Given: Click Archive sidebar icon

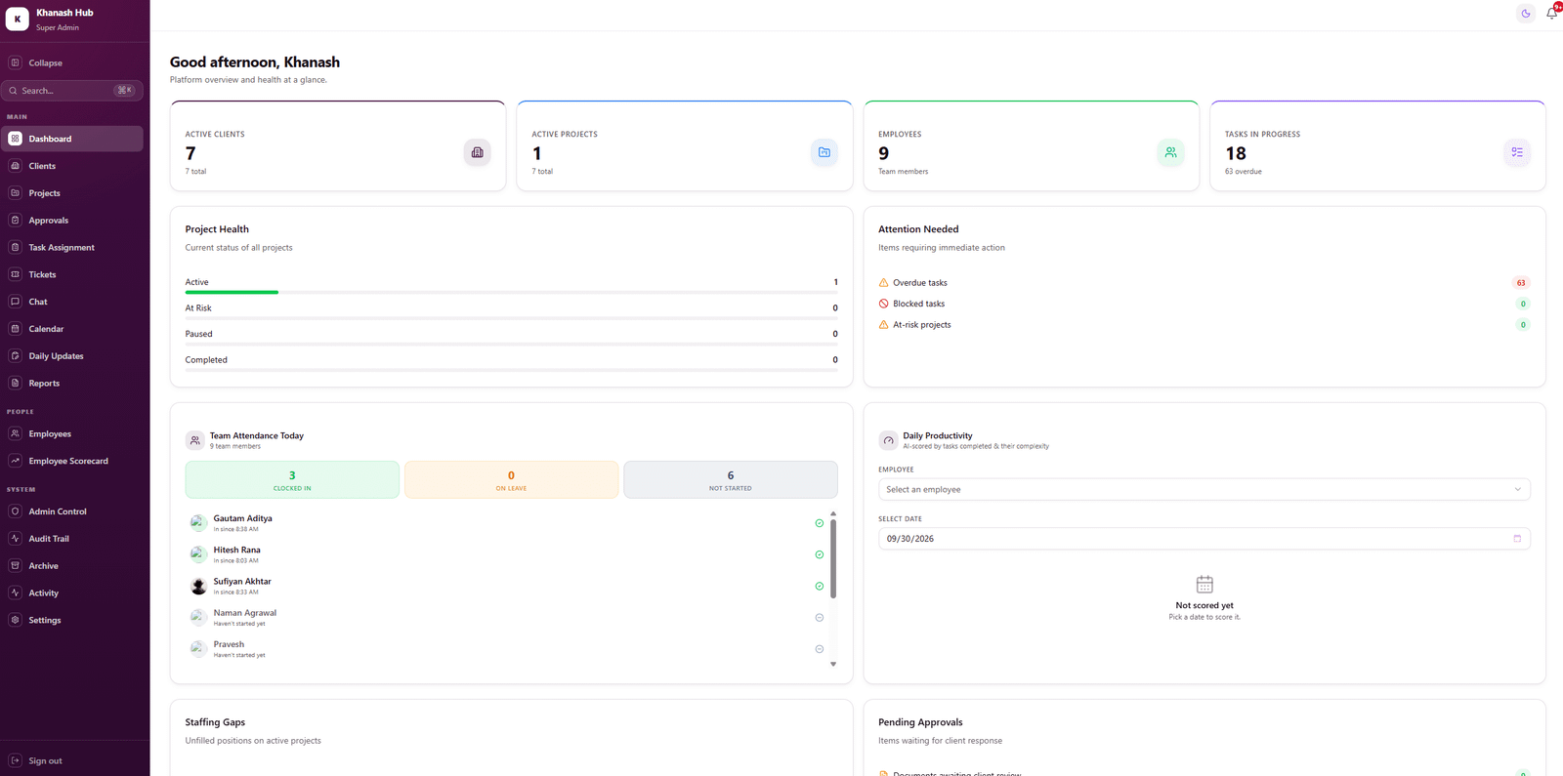Looking at the screenshot, I should coord(15,565).
